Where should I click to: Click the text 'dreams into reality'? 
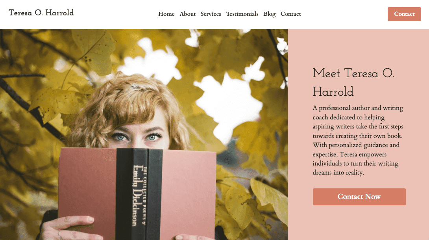(x=338, y=173)
